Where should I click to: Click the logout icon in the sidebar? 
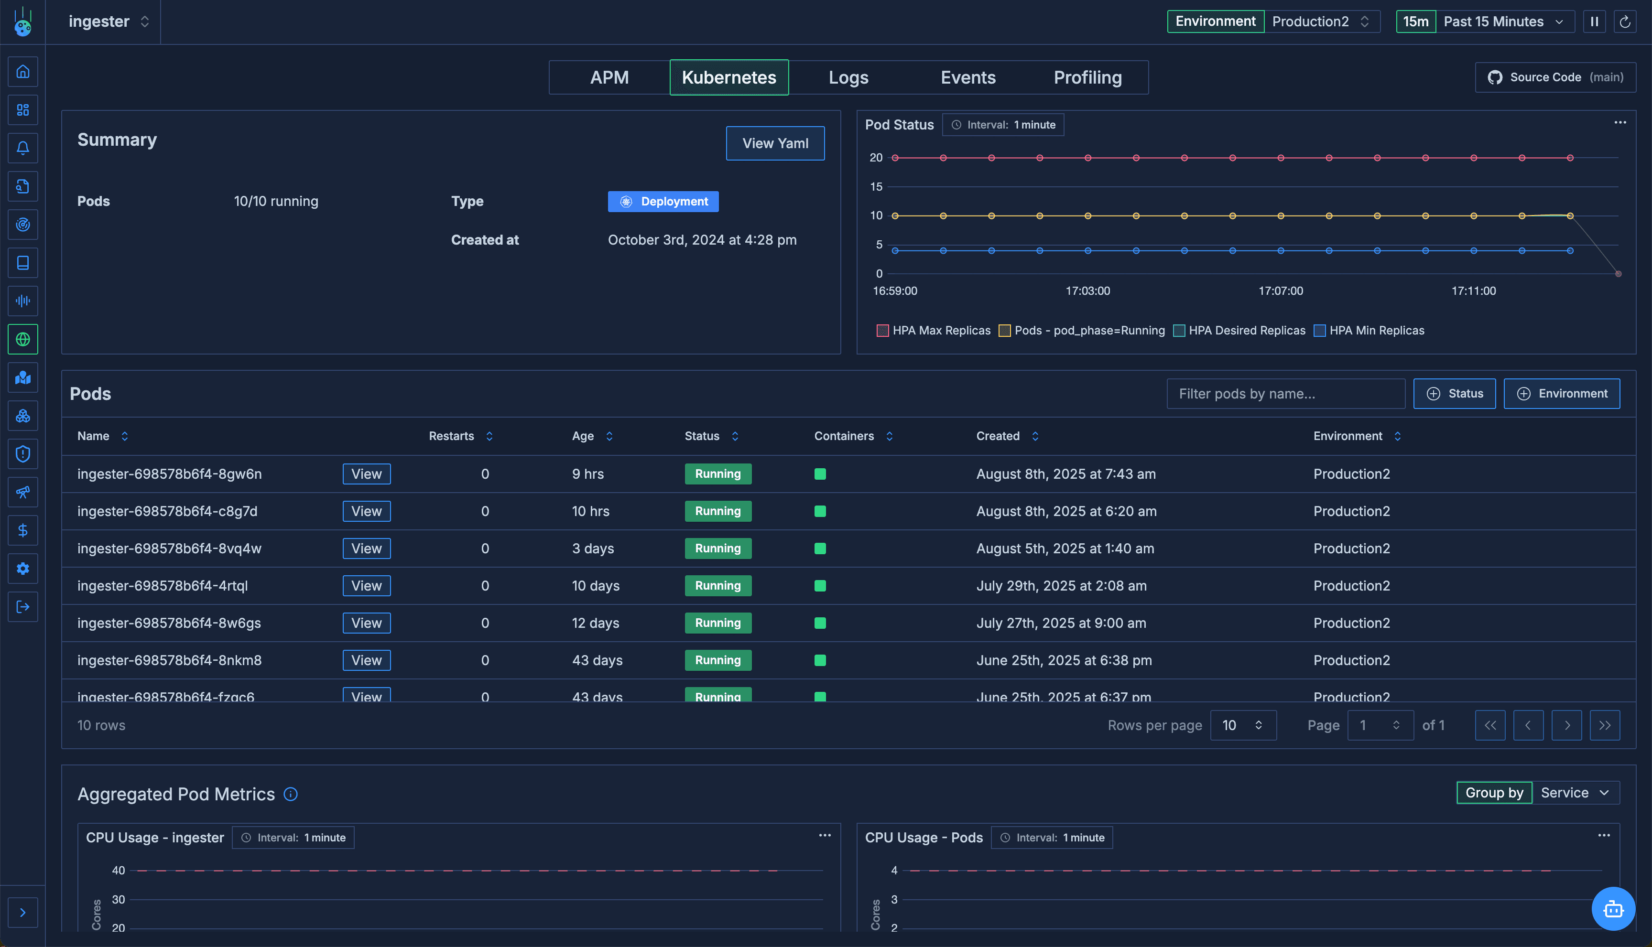point(23,607)
